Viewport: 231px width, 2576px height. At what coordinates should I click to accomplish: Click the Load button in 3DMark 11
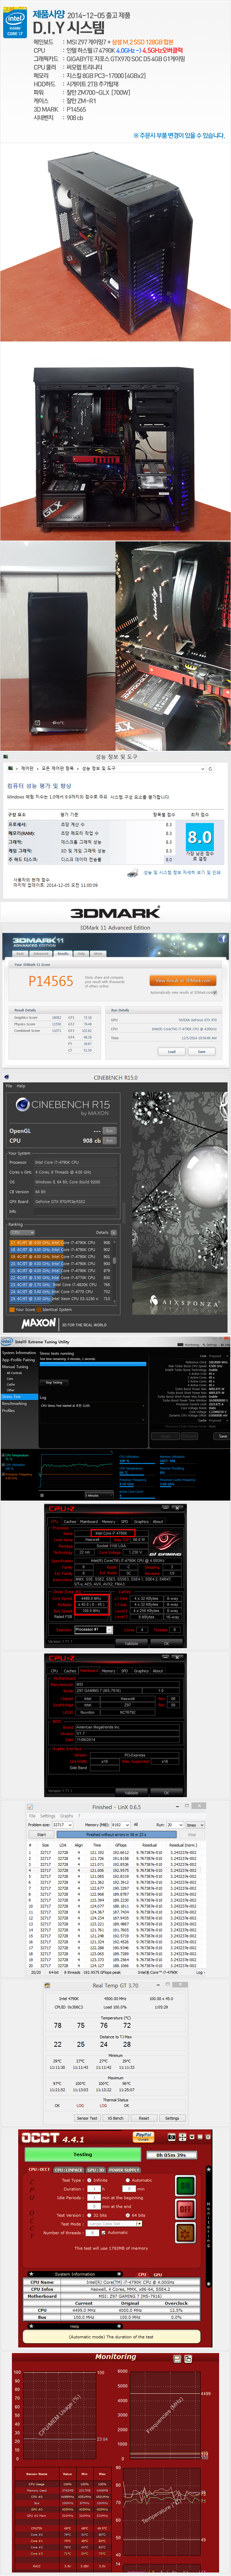coord(172,1051)
